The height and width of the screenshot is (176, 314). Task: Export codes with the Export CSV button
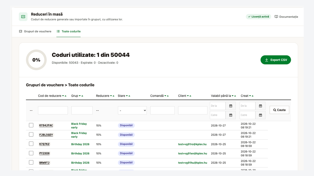[276, 60]
